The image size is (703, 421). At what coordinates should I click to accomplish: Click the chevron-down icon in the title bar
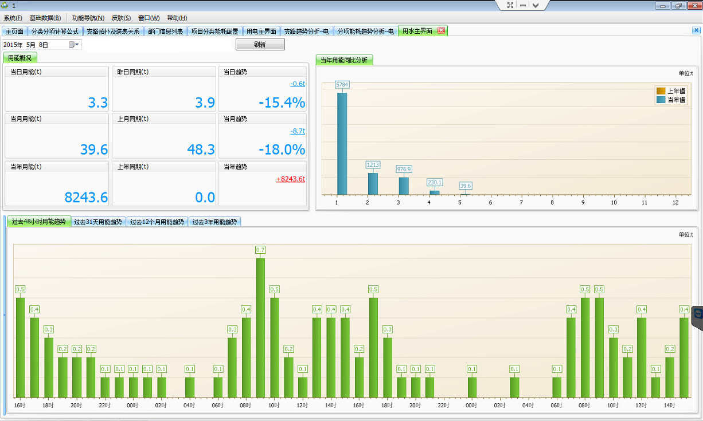(x=535, y=5)
